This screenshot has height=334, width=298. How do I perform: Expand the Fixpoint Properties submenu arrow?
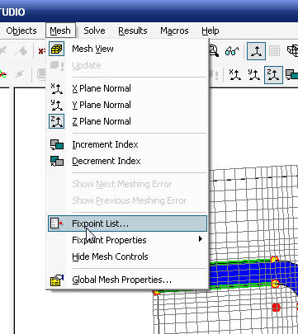pyautogui.click(x=201, y=239)
